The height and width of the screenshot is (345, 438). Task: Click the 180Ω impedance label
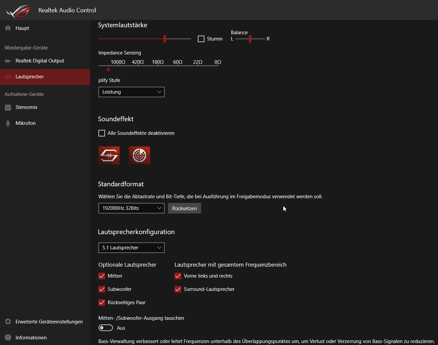tap(158, 62)
